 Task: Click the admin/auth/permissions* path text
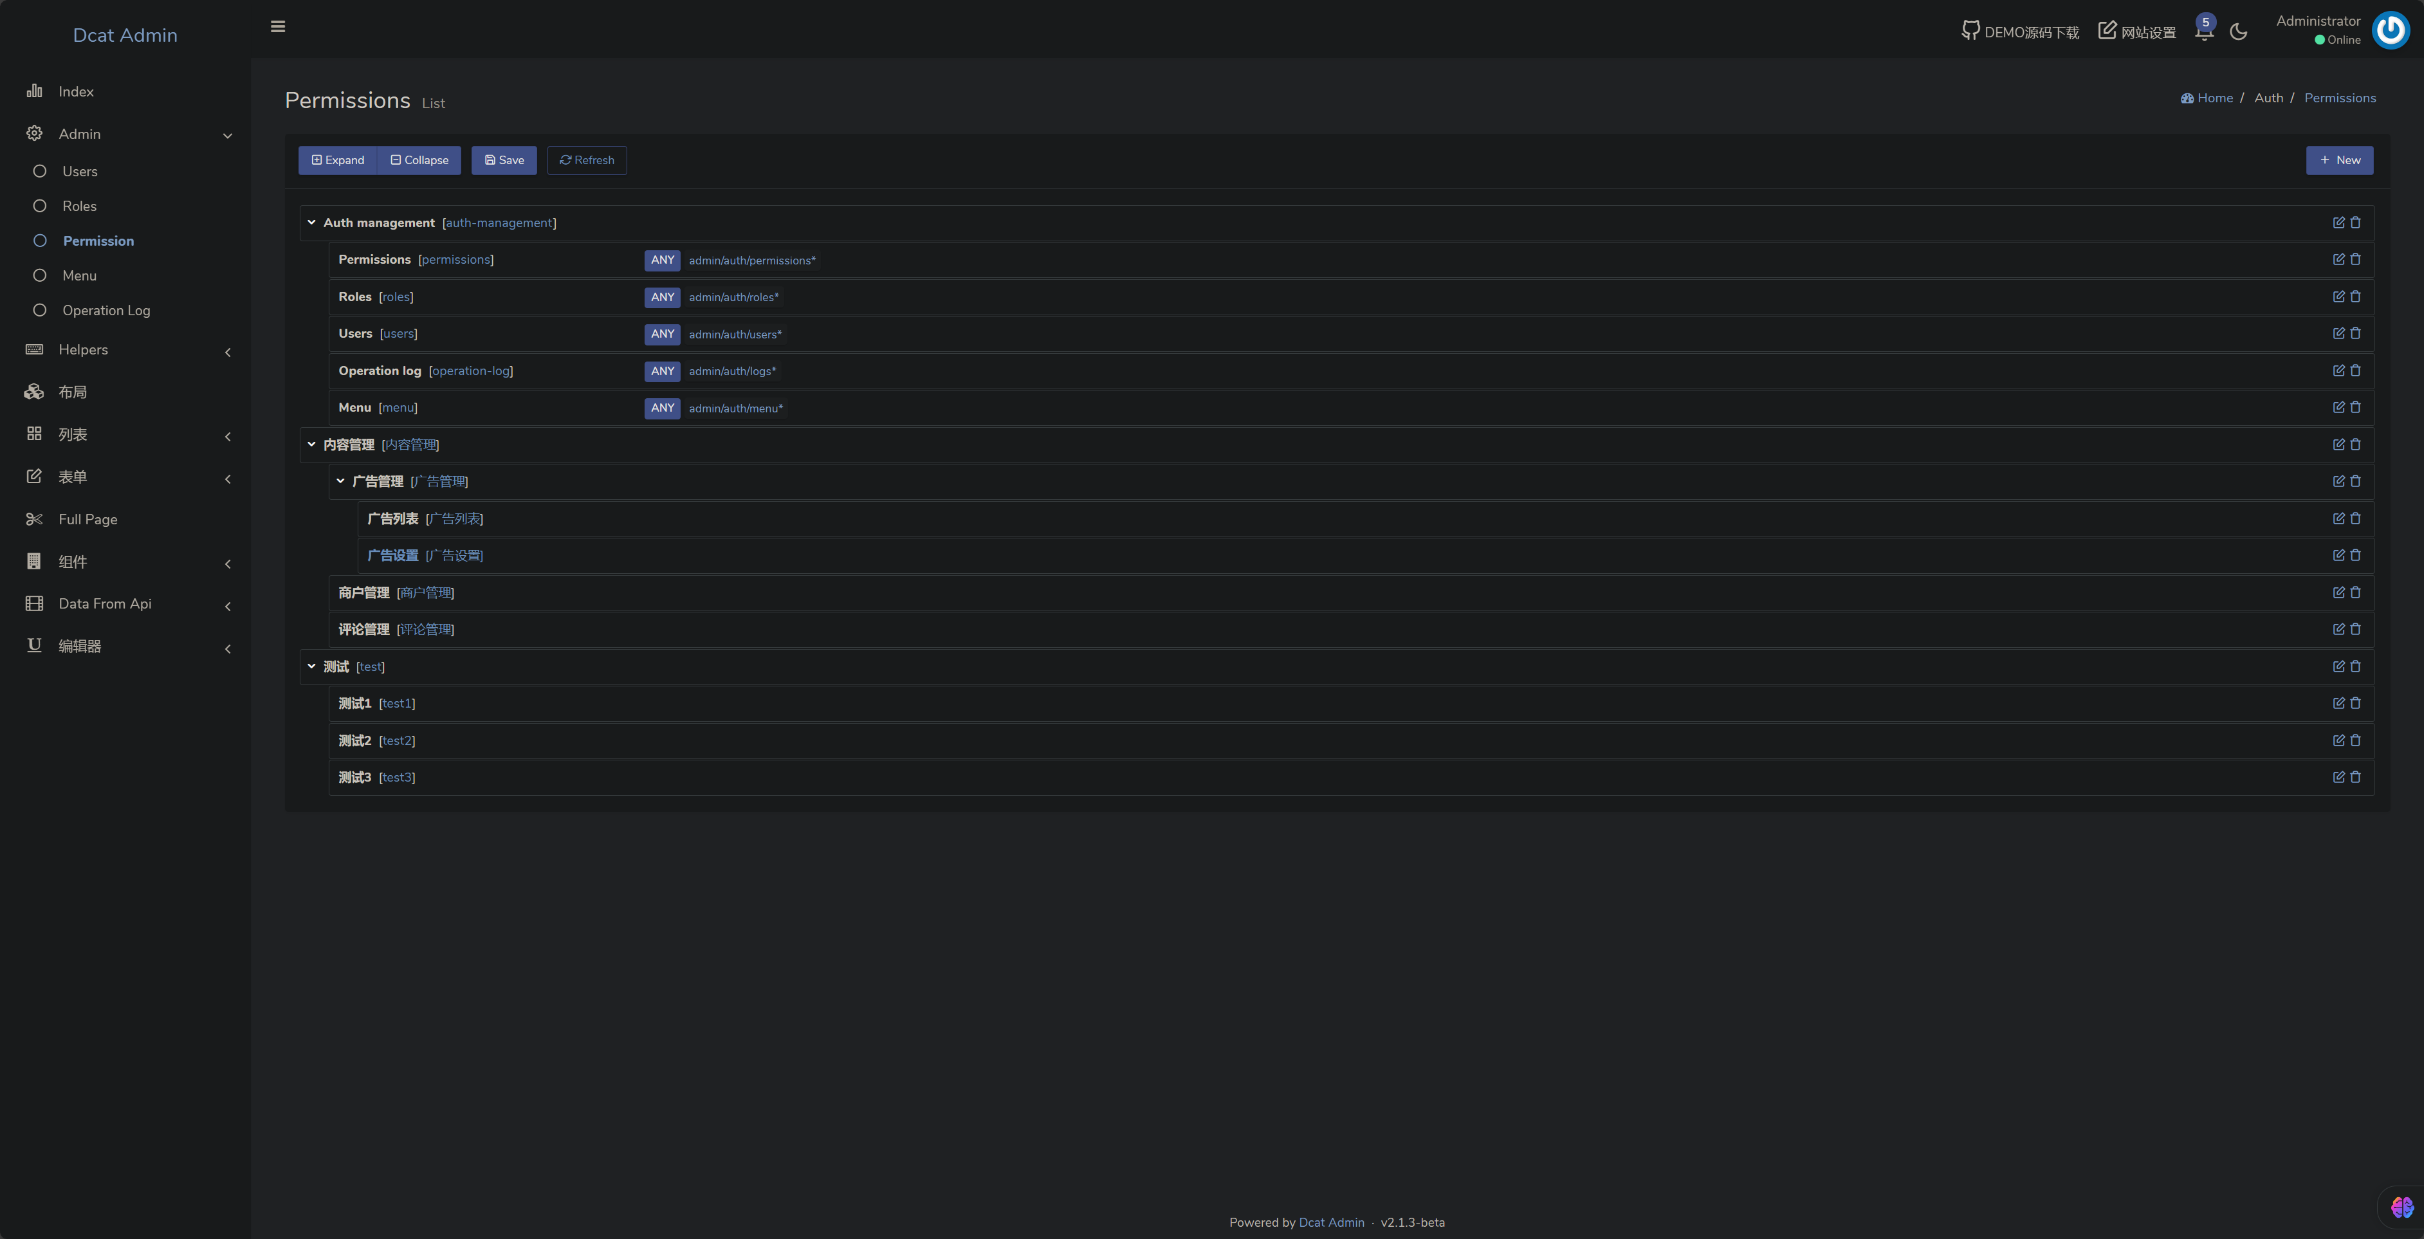pyautogui.click(x=752, y=261)
